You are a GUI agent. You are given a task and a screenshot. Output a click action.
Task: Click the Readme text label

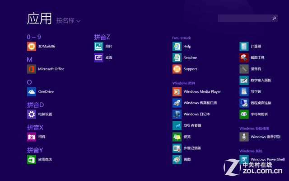[x=190, y=57]
